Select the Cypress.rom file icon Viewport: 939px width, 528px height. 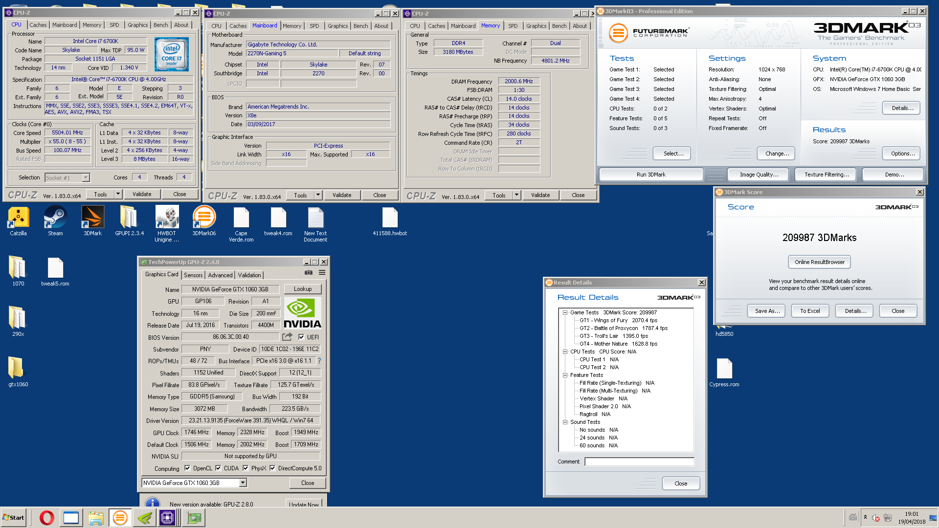point(724,372)
